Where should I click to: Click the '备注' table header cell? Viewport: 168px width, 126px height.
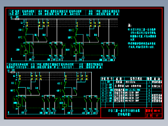pos(157,79)
